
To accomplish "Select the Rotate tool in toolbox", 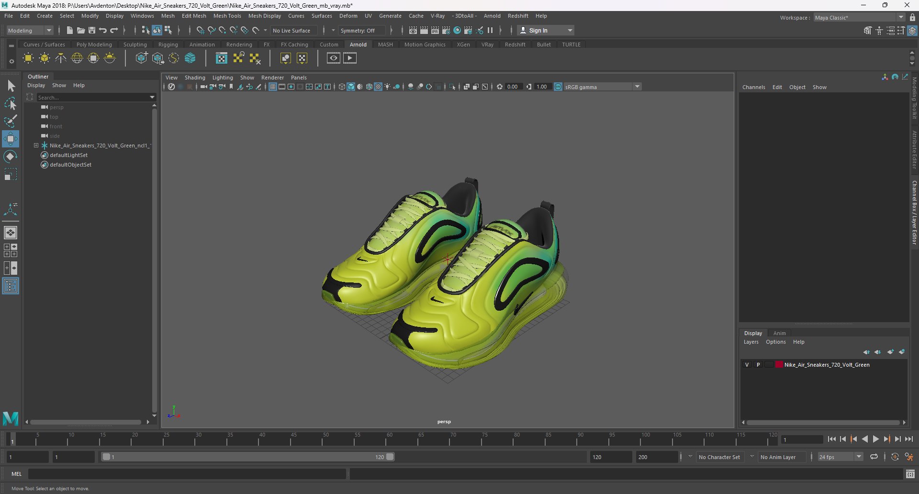I will click(10, 157).
